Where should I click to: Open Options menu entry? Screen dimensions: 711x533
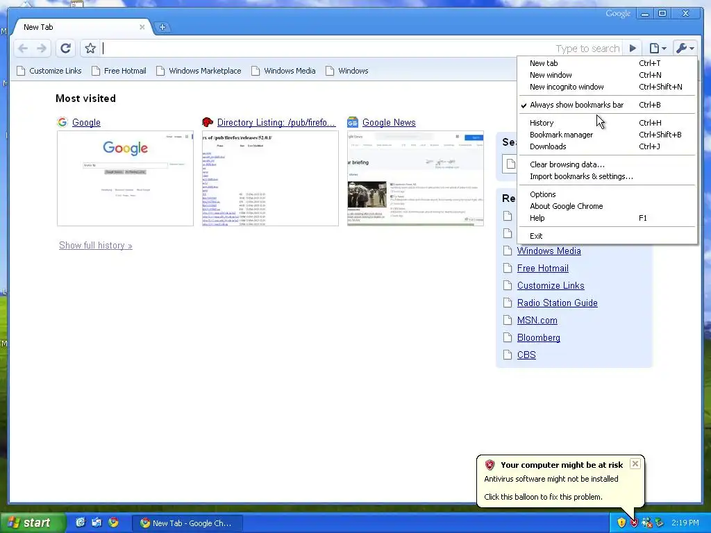coord(607,194)
